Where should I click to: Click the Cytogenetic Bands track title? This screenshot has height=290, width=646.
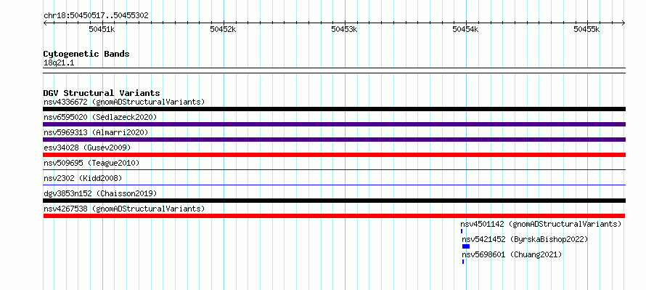click(x=86, y=54)
